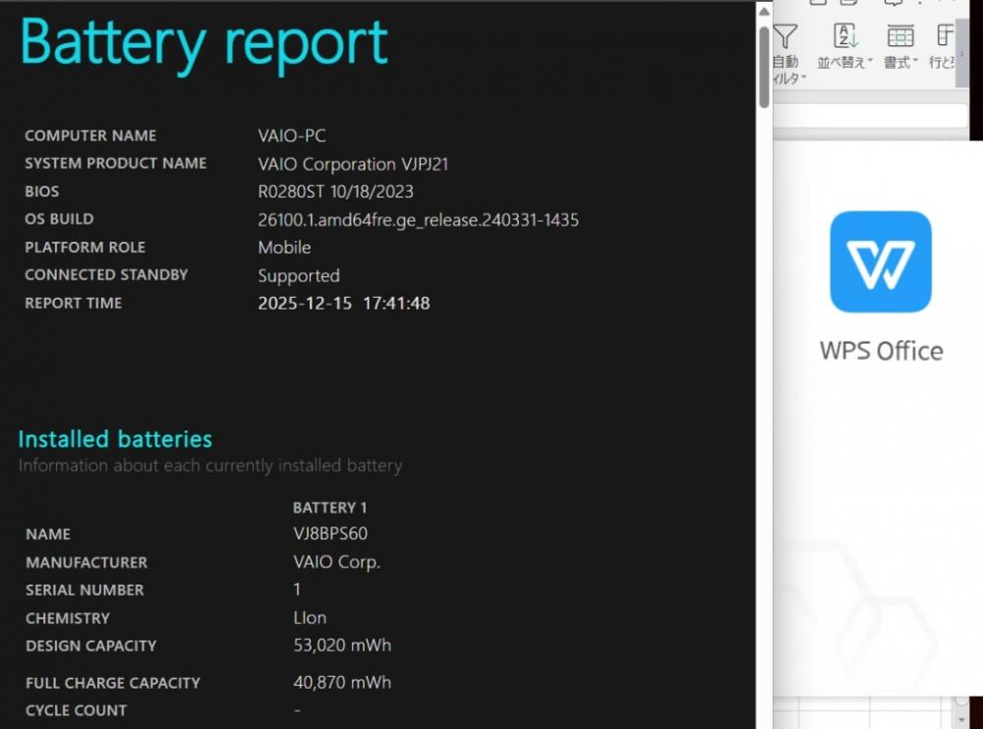Click the "OS BUILD" label

tap(59, 219)
